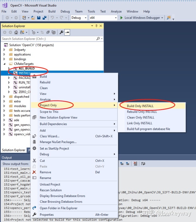Screen dimensions: 196x222
Task: Select Clean Only INSTALL
Action: (152, 117)
